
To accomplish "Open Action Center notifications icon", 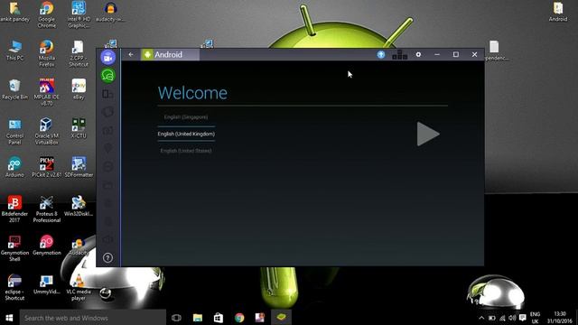I will (x=523, y=318).
